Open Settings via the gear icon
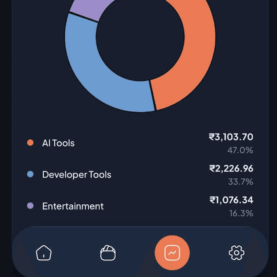Viewport: 277px width, 277px height. 236,252
